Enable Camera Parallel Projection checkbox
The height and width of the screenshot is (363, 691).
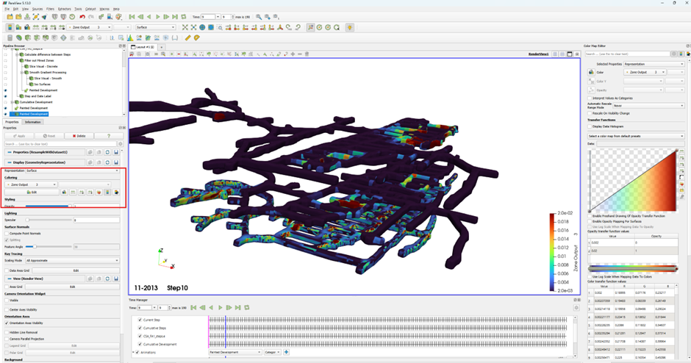(7, 339)
